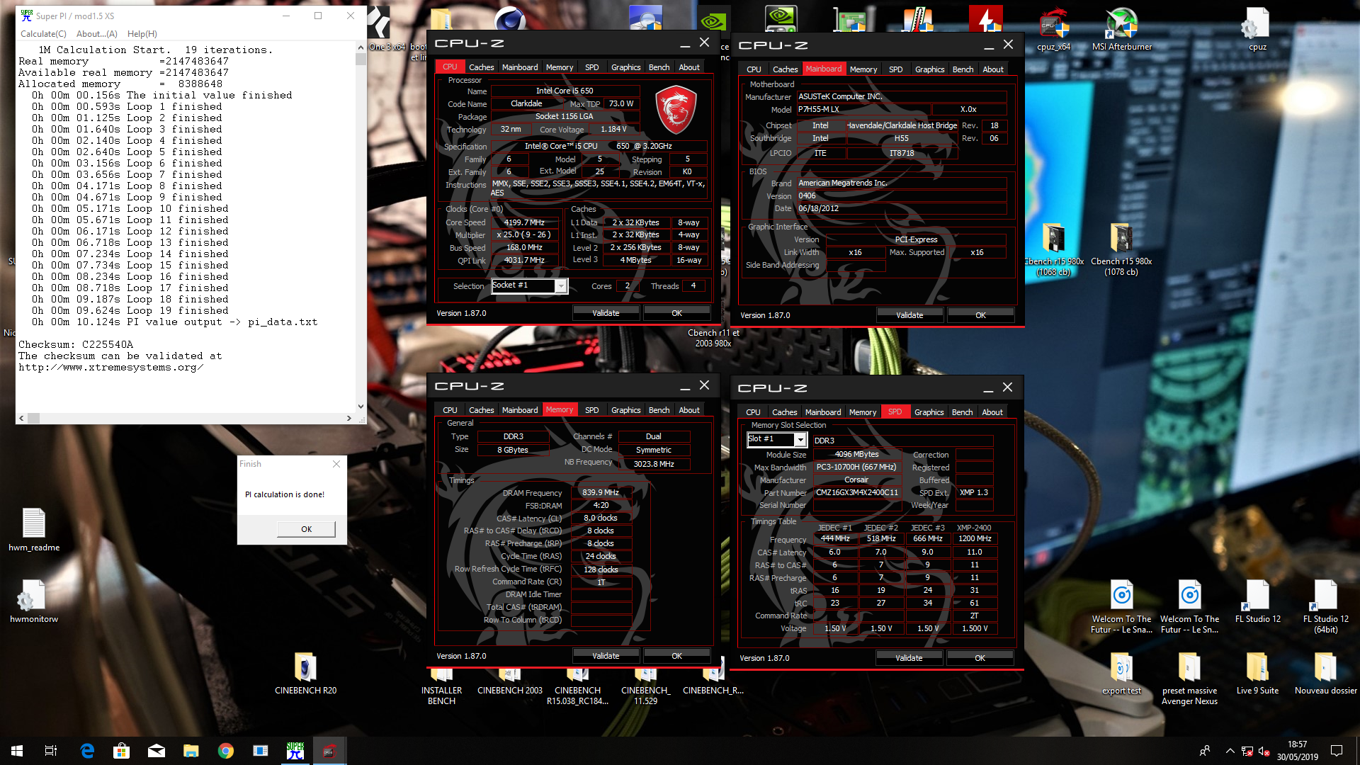Open the INSTALLER BENCH folder icon
1360x765 pixels.
click(x=441, y=686)
